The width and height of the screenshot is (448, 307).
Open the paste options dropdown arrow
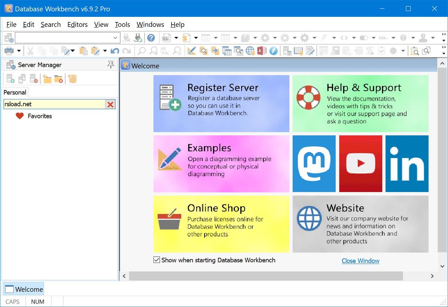coord(105,50)
